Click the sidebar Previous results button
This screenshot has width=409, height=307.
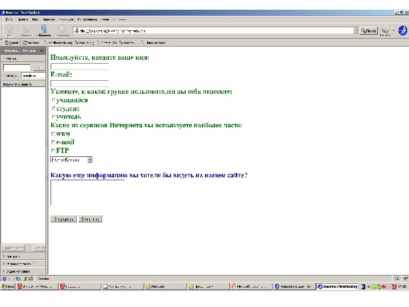coord(14,248)
